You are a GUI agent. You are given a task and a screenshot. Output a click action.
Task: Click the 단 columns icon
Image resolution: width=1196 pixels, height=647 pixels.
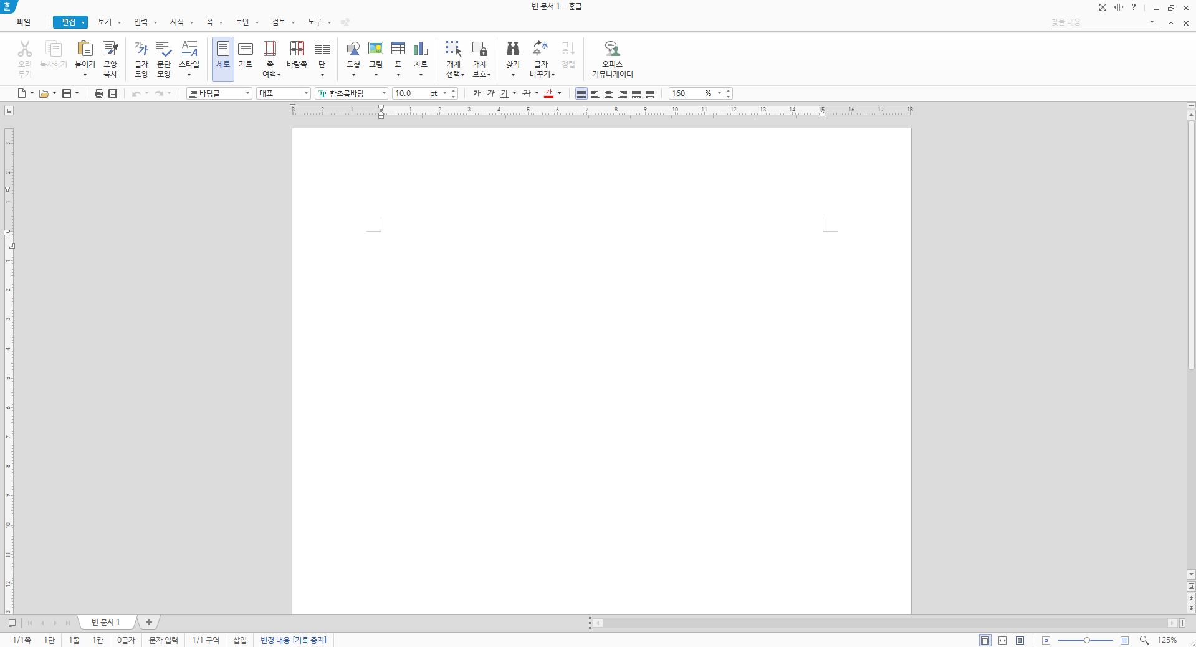click(322, 49)
